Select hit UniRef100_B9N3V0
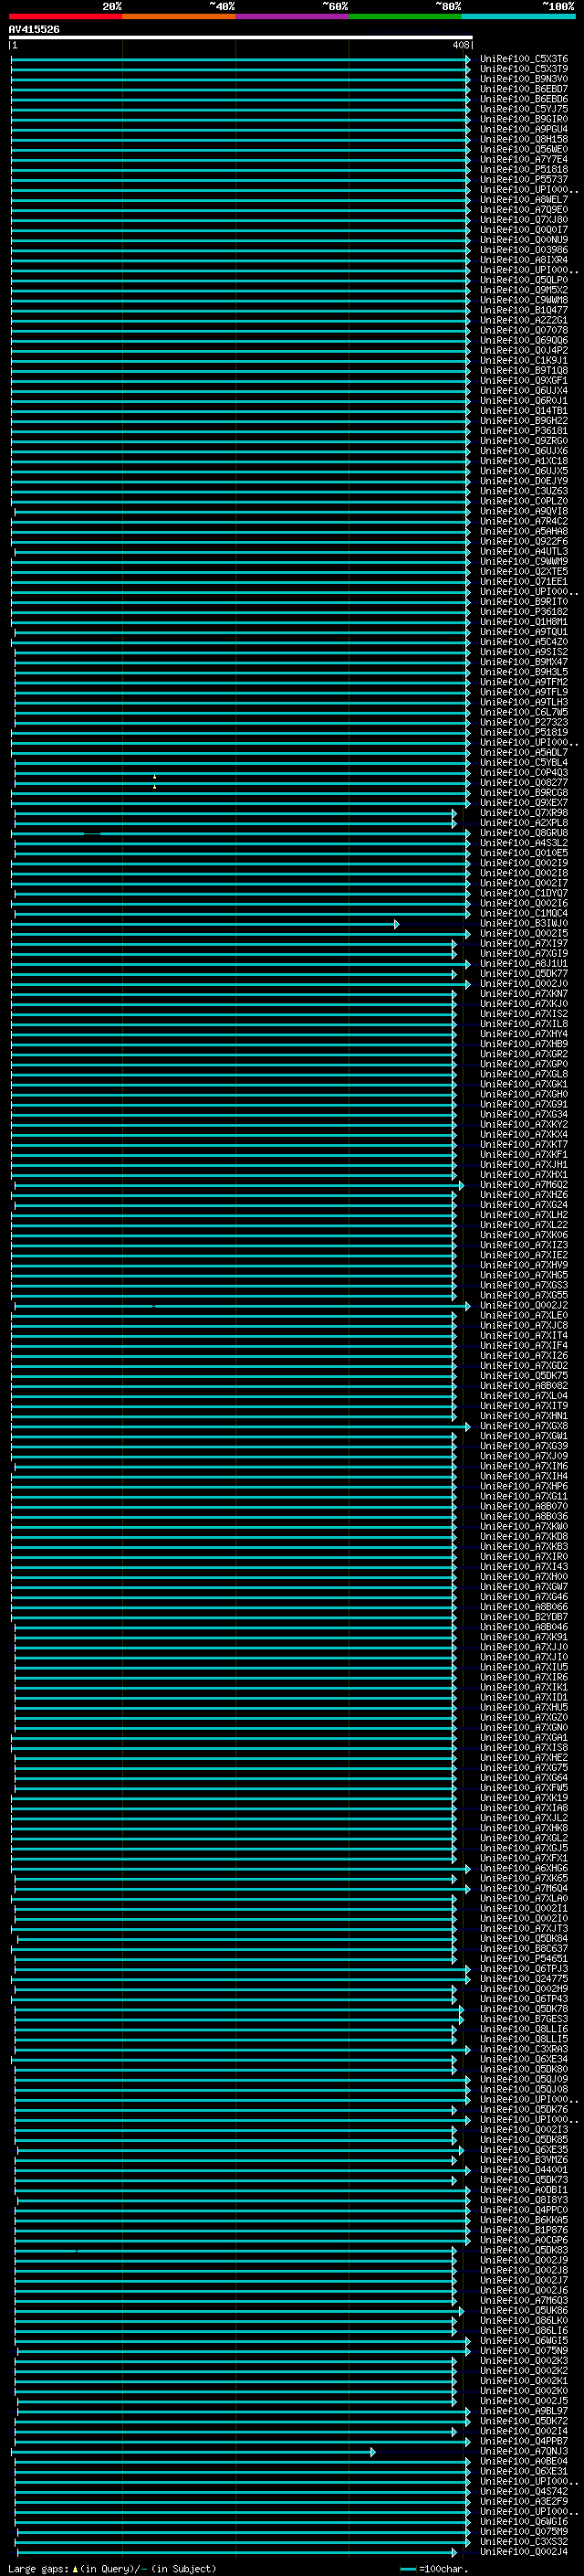 [523, 79]
